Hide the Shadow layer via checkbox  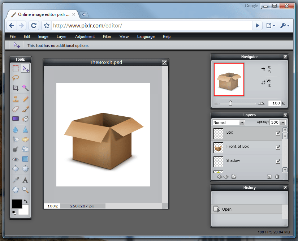278,162
